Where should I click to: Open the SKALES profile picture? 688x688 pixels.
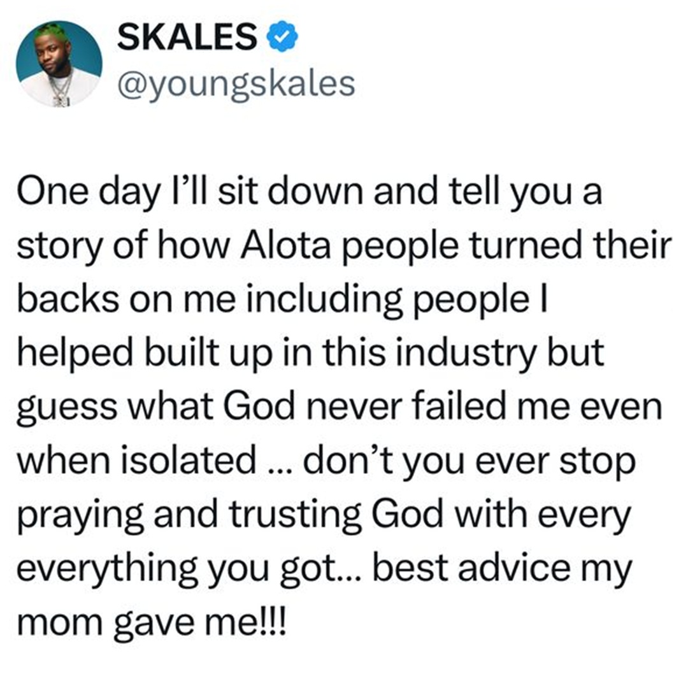click(60, 64)
